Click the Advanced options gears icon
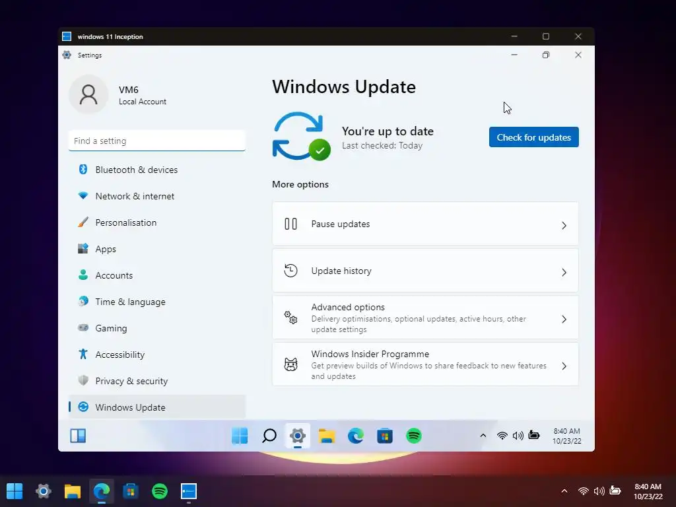 tap(290, 318)
